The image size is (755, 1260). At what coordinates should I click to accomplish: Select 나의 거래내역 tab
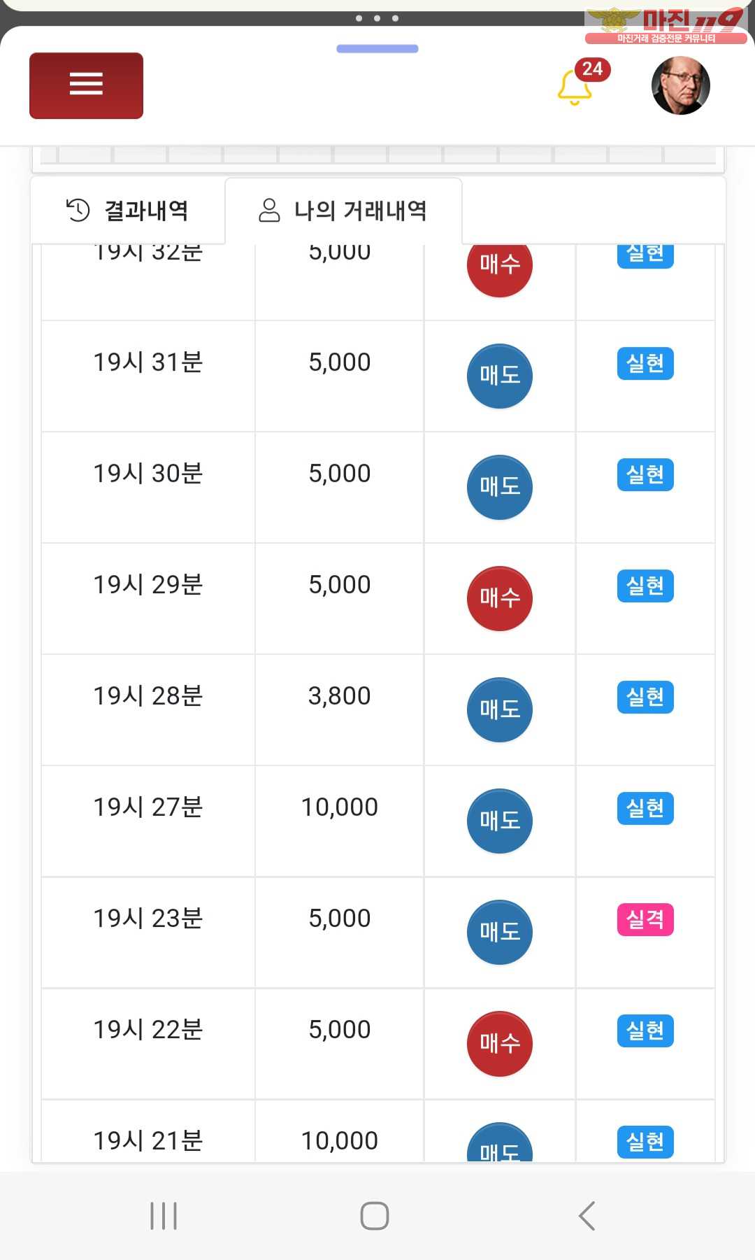[x=343, y=211]
